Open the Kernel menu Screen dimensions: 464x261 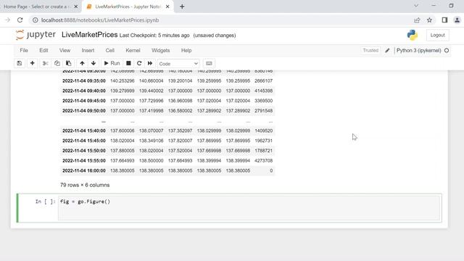click(x=133, y=50)
